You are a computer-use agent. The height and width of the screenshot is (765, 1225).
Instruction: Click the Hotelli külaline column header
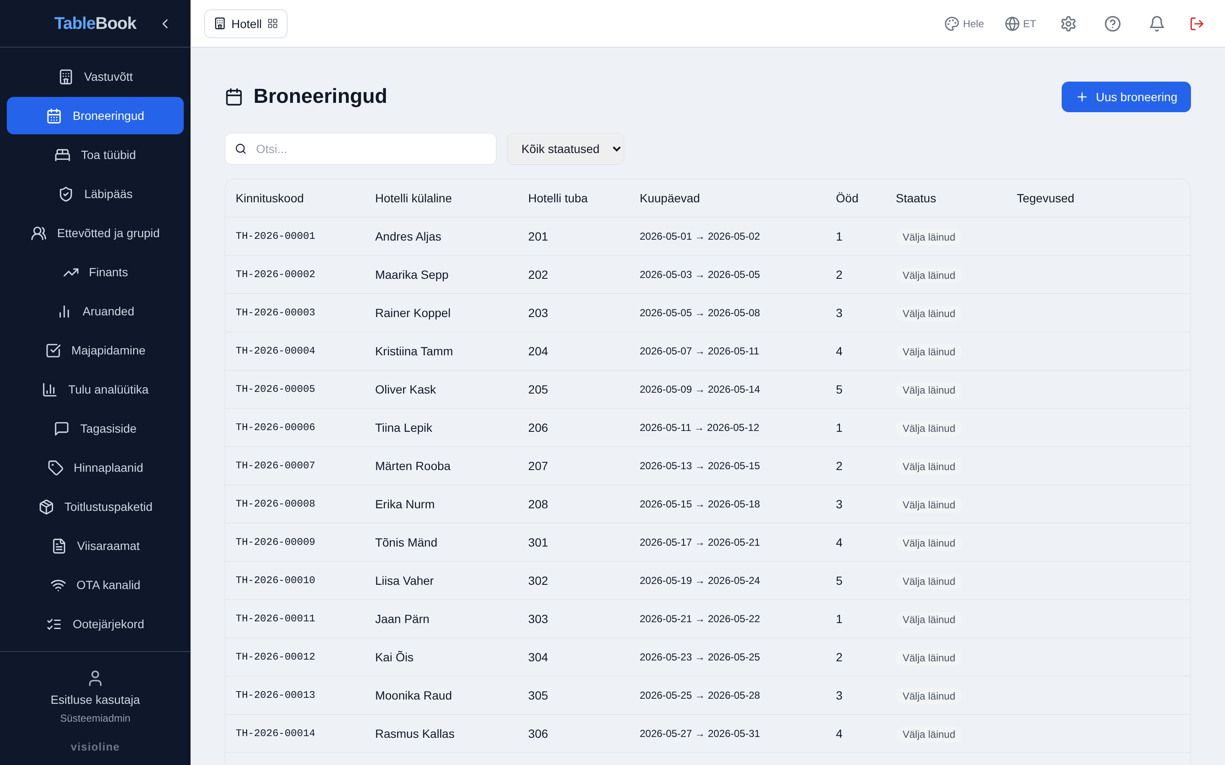pos(413,198)
